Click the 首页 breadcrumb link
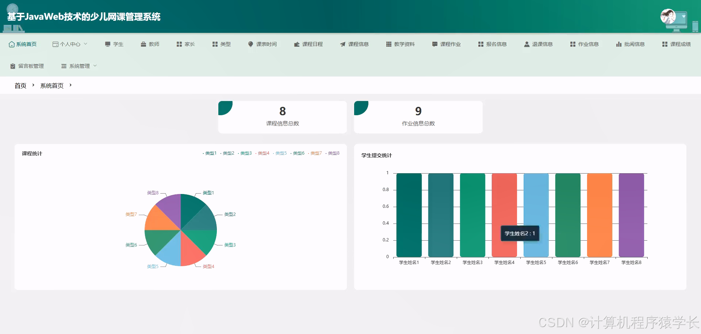The image size is (701, 334). coord(20,86)
